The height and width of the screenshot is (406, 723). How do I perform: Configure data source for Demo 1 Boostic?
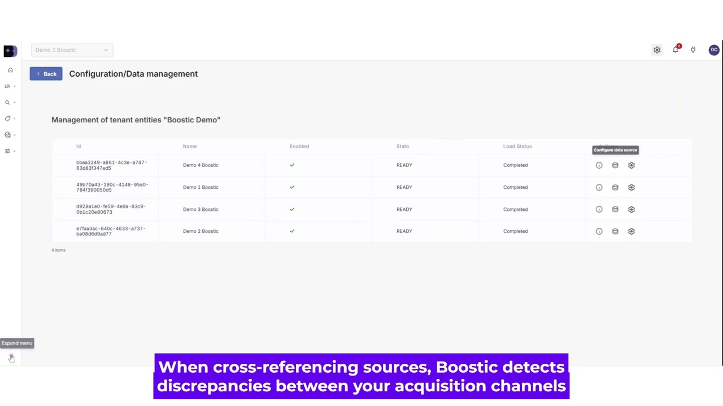(615, 187)
